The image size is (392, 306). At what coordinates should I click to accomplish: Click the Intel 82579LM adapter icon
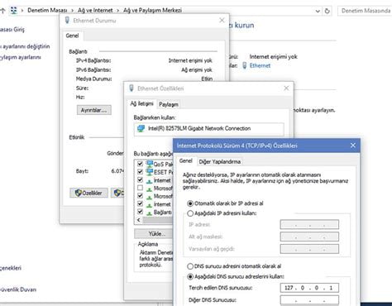point(141,128)
